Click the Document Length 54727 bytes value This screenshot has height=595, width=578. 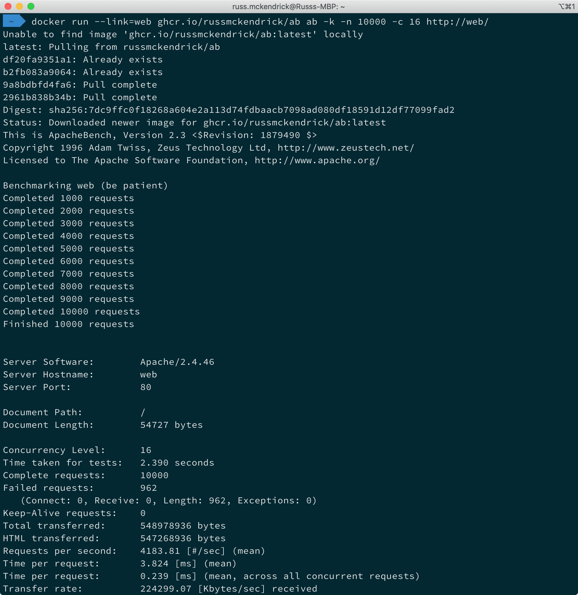click(171, 425)
